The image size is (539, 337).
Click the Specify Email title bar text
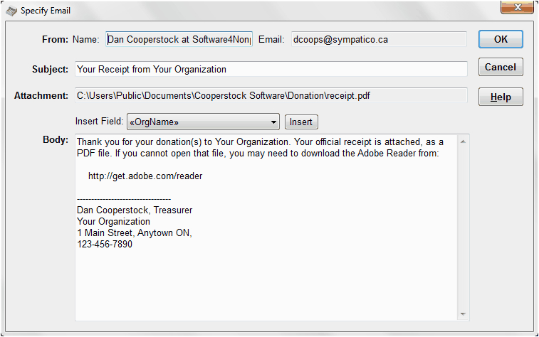(x=46, y=11)
